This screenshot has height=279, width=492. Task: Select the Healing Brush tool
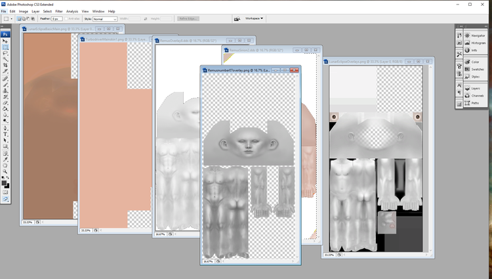click(x=5, y=79)
